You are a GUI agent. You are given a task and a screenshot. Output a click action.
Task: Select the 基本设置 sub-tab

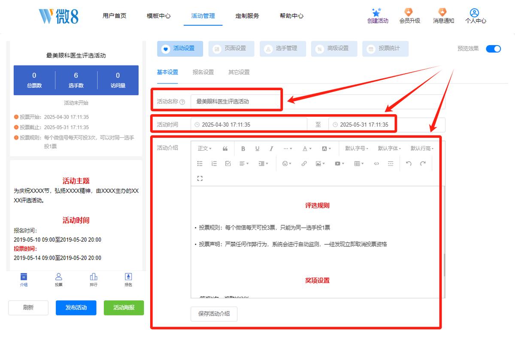167,72
